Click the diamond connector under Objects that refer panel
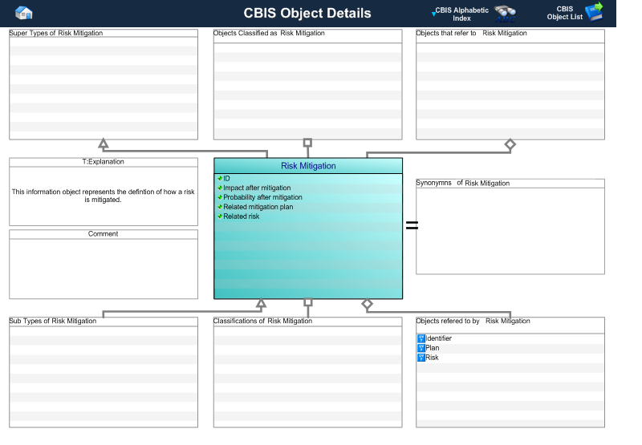 (510, 144)
